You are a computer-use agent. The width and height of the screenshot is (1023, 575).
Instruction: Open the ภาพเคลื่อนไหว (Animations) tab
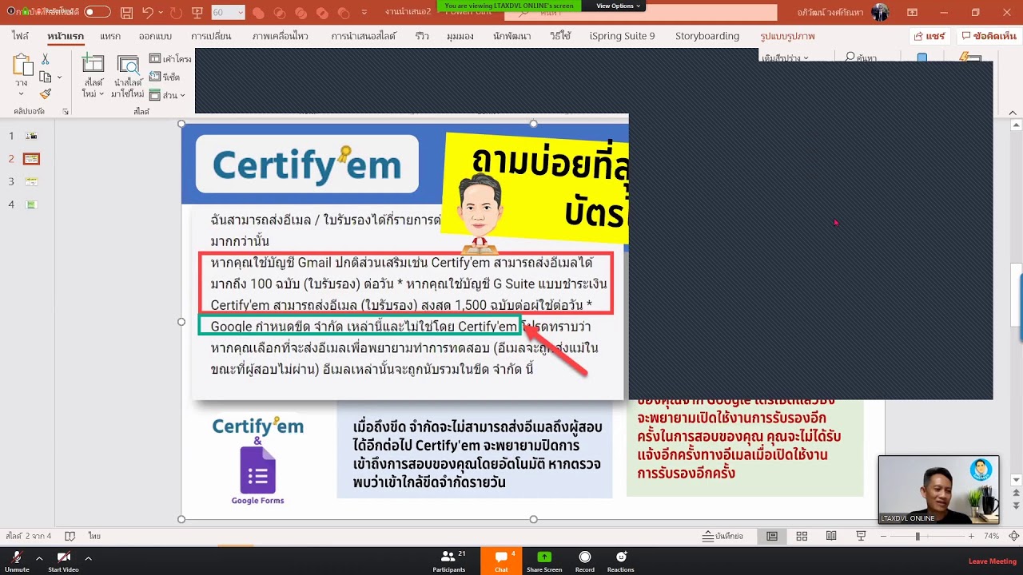[280, 36]
